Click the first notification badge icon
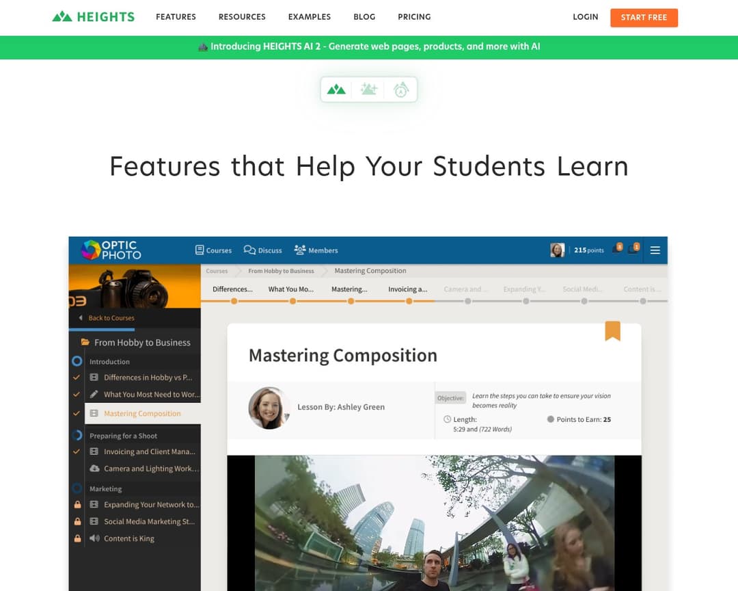The image size is (738, 591). [x=618, y=249]
